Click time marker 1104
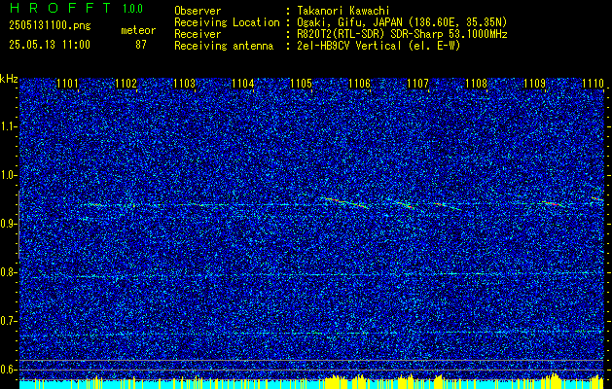Viewport: 612px width, 389px height. click(x=243, y=83)
